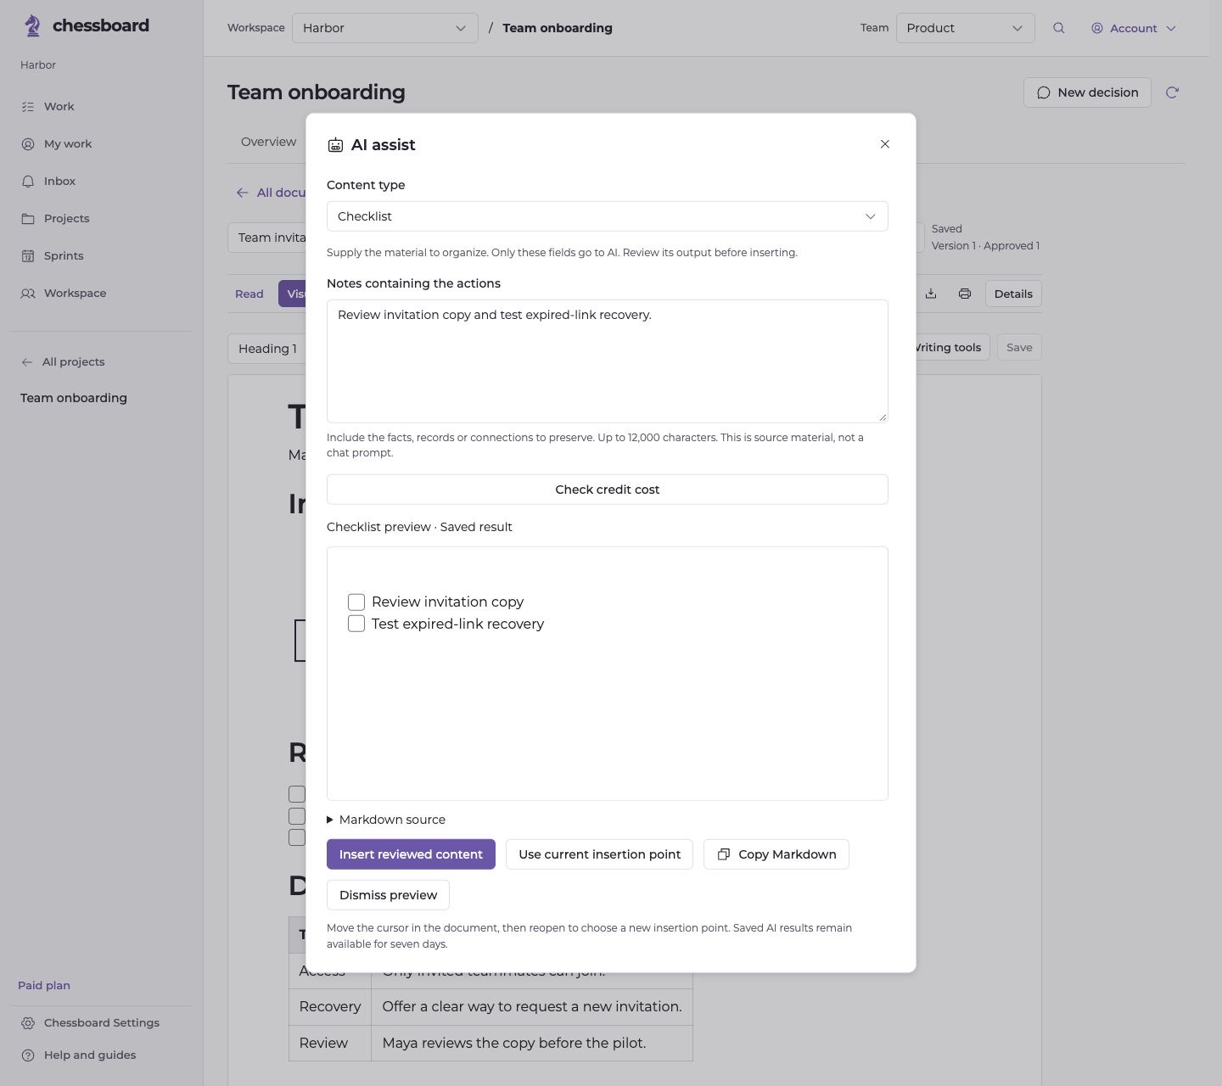Screen dimensions: 1222x1086
Task: Click the chessboard knight logo
Action: point(32,26)
